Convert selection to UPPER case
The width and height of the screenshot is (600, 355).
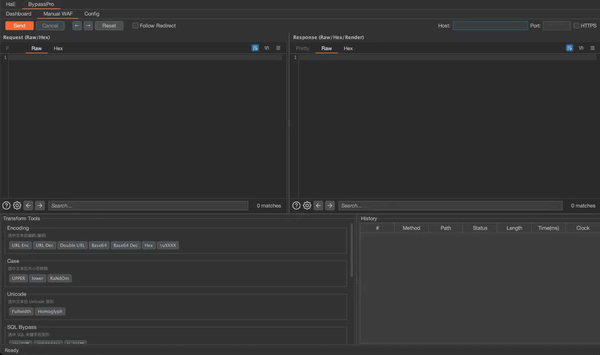pos(18,278)
